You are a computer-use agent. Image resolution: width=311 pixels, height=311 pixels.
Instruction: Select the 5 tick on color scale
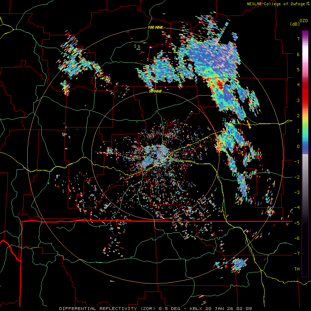point(298,69)
